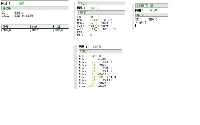This screenshot has width=200, height=125.
Task: Select the ATCH INT_0:INT0, 19 line
Action: (96, 29)
